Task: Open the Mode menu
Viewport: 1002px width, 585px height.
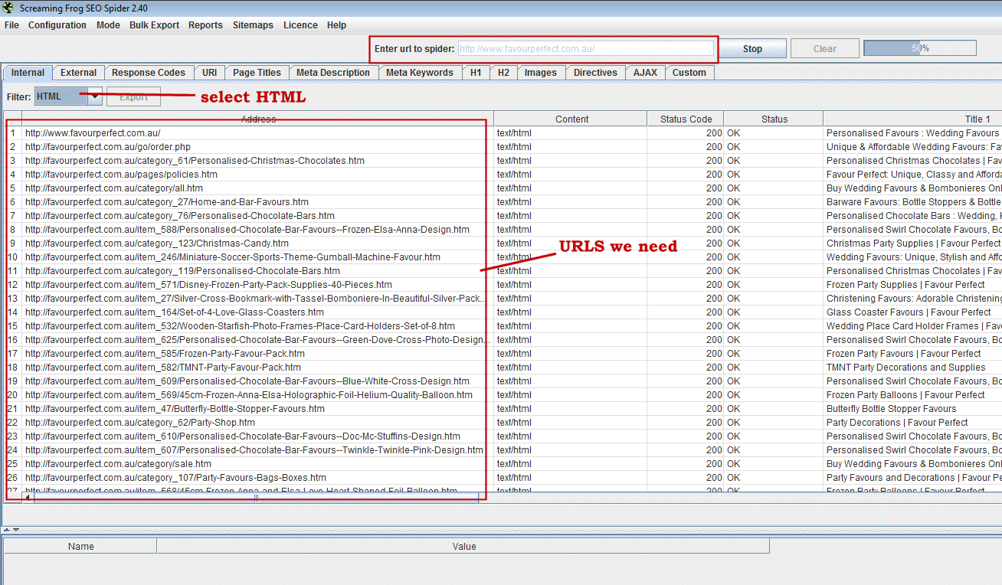Action: (x=108, y=25)
